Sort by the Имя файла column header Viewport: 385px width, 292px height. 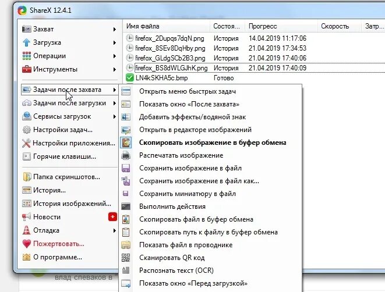167,26
